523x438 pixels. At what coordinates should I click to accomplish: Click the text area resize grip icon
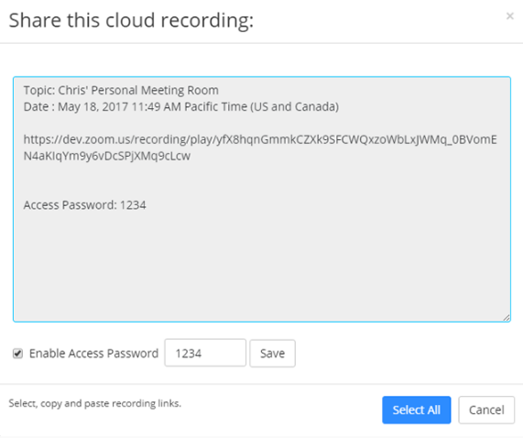[506, 318]
